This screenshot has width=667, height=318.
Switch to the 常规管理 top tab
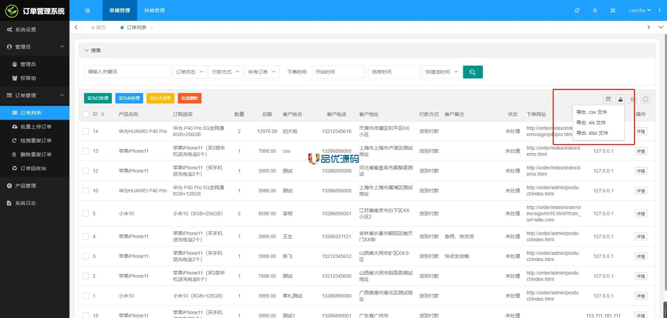click(120, 10)
